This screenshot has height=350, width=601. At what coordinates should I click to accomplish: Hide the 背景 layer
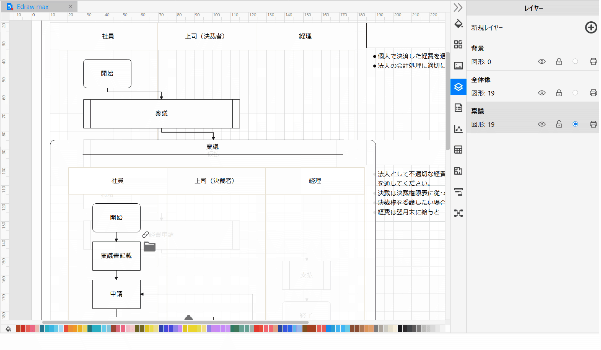click(542, 61)
